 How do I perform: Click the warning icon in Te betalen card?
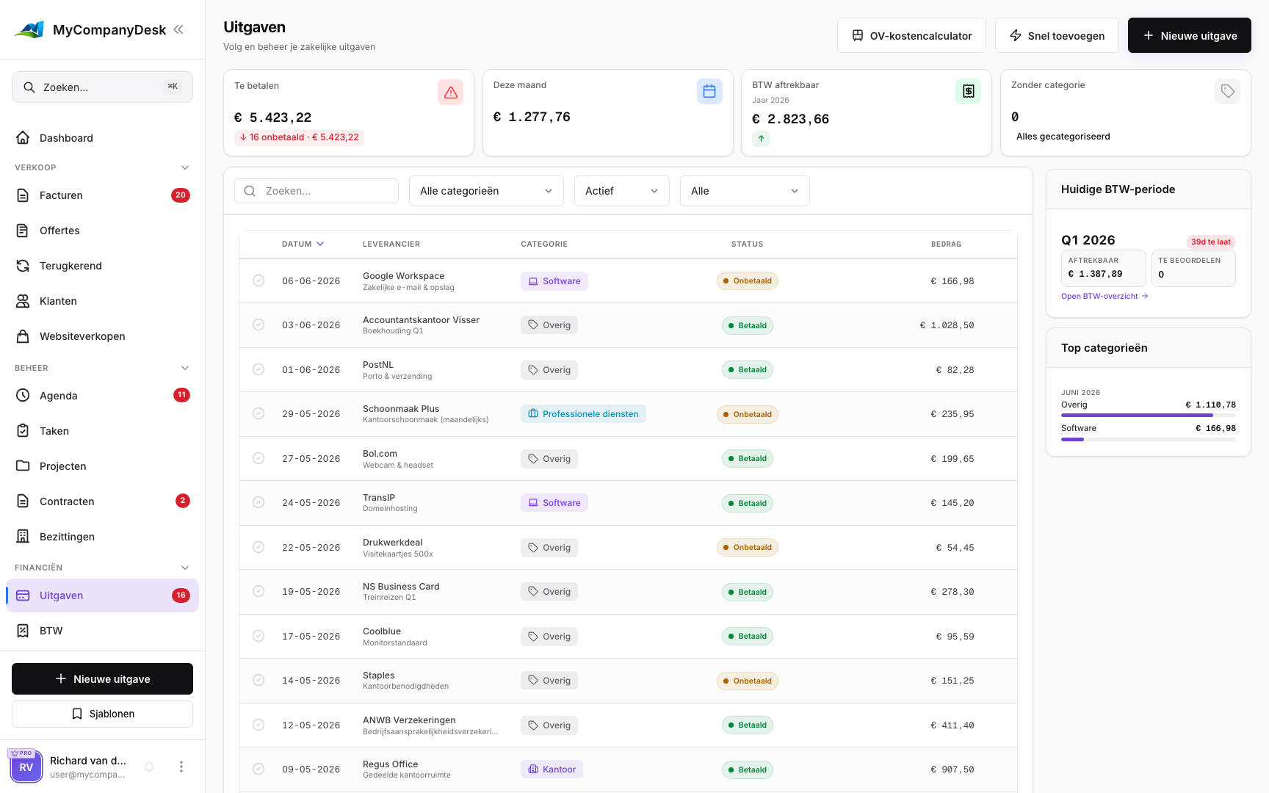(450, 93)
